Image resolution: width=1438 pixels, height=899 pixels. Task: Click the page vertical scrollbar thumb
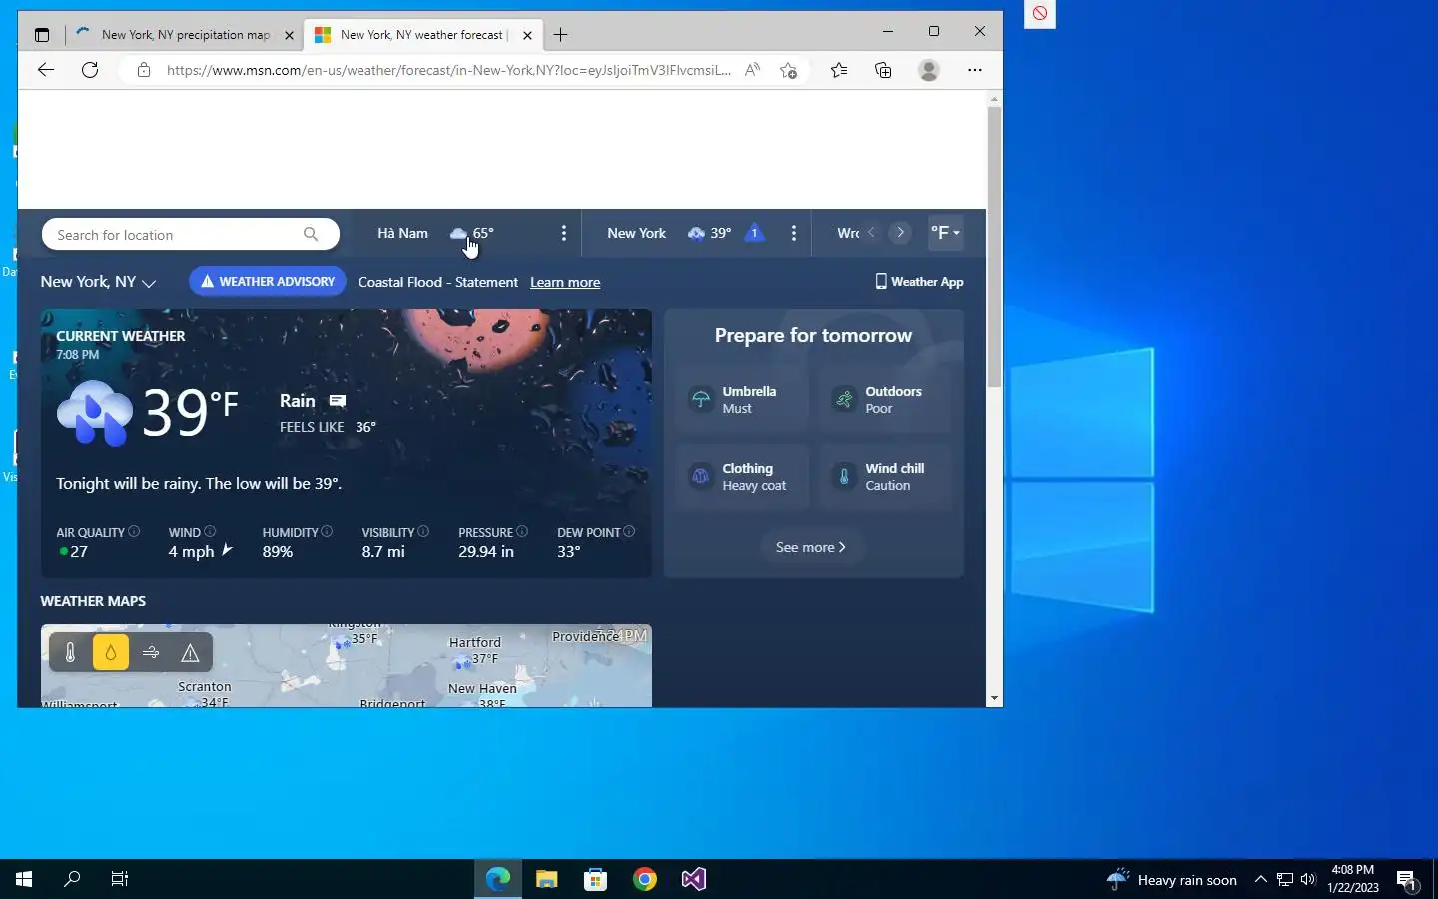994,246
